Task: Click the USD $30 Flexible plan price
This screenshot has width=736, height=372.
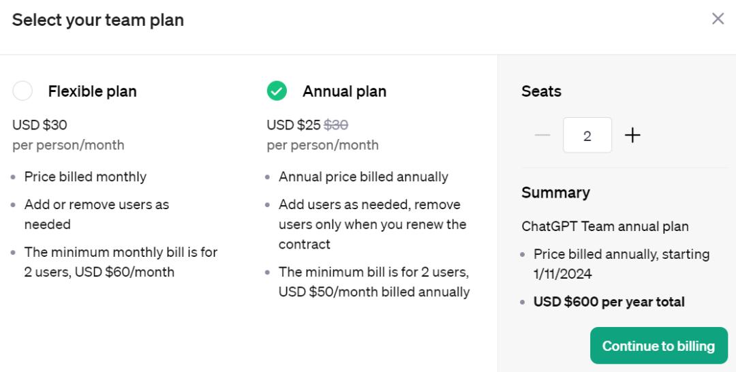Action: (40, 125)
